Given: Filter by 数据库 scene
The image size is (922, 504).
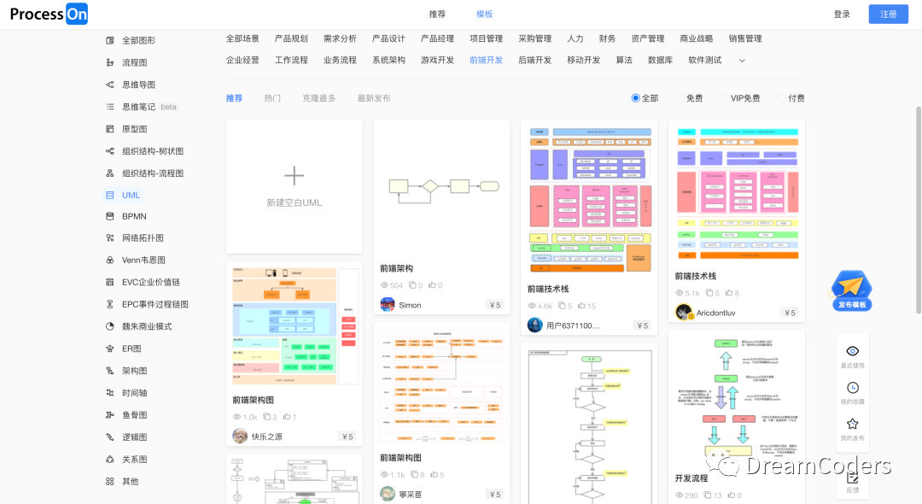Looking at the screenshot, I should click(x=660, y=60).
